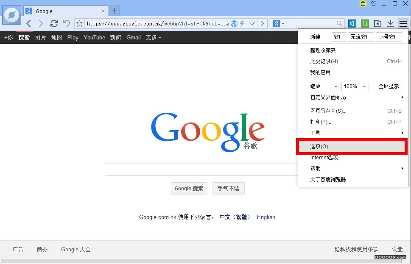
Task: Click the 小号窗口 button
Action: [389, 37]
